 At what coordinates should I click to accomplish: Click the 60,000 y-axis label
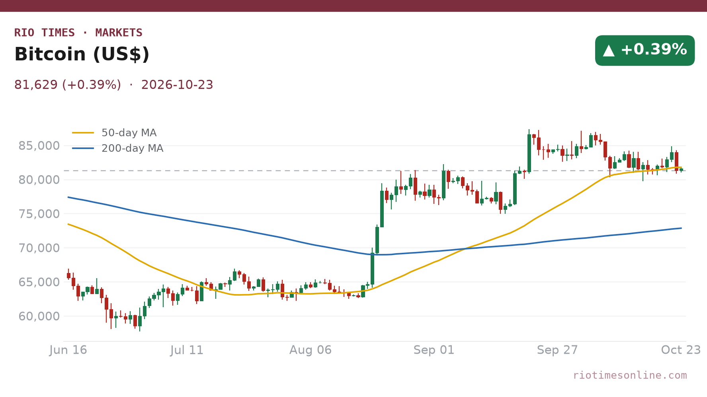point(39,317)
